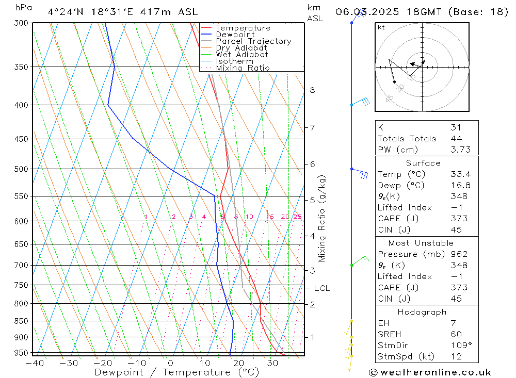Click the 0 temperature axis label
The height and width of the screenshot is (378, 516).
click(x=170, y=363)
